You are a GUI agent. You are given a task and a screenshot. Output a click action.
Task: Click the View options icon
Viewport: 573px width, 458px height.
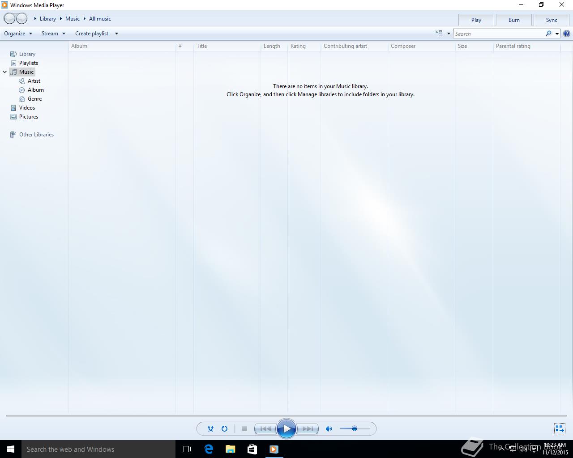click(x=439, y=33)
